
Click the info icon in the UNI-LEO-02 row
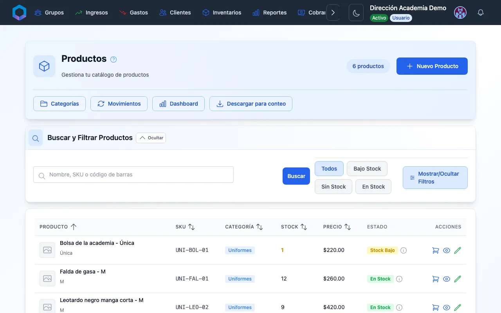pyautogui.click(x=399, y=308)
